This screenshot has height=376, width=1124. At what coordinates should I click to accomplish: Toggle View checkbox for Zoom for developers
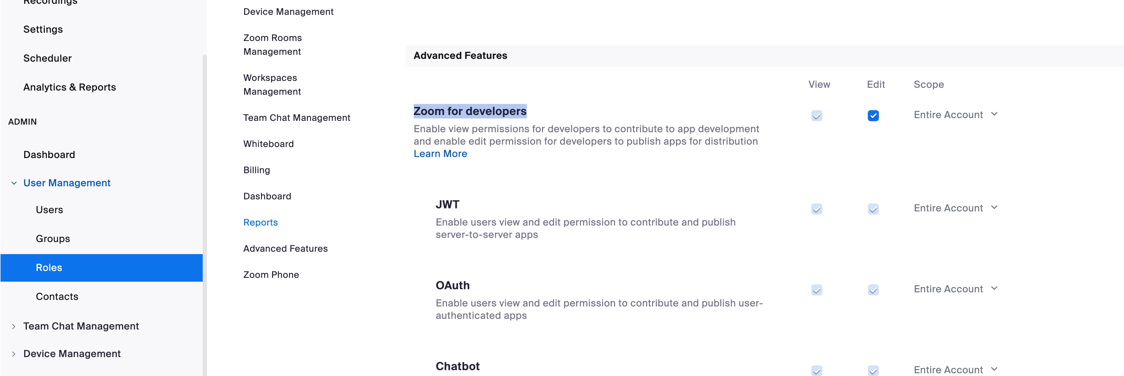pos(816,115)
